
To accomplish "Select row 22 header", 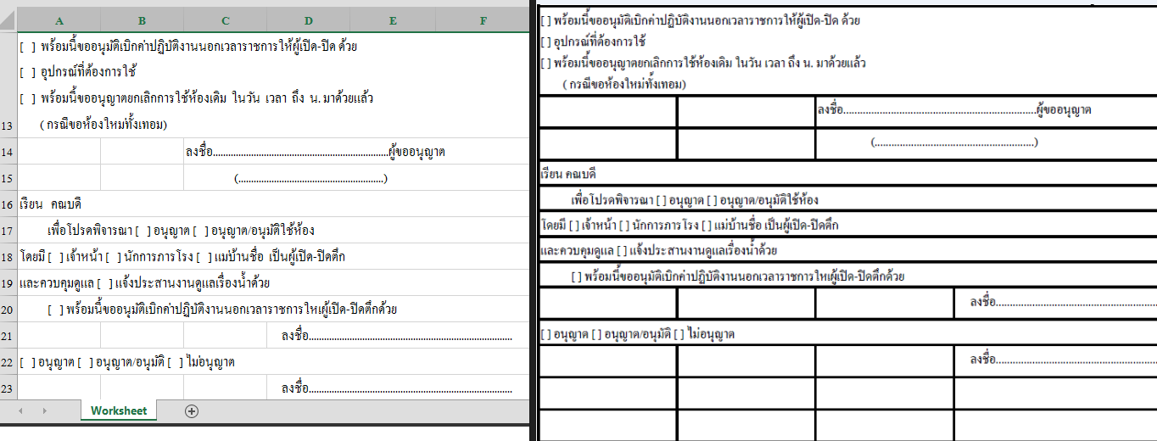I will click(x=8, y=361).
